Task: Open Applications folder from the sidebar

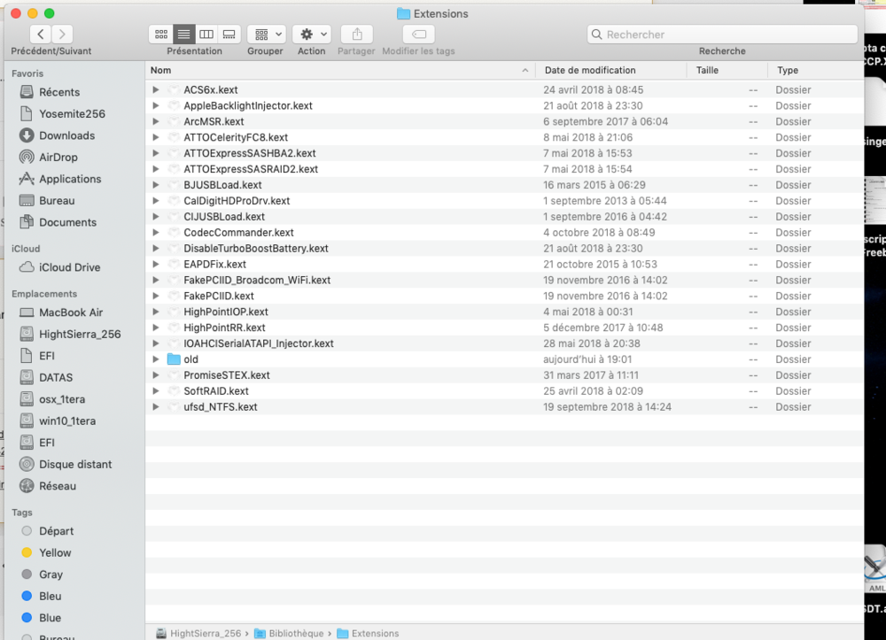Action: (x=70, y=179)
